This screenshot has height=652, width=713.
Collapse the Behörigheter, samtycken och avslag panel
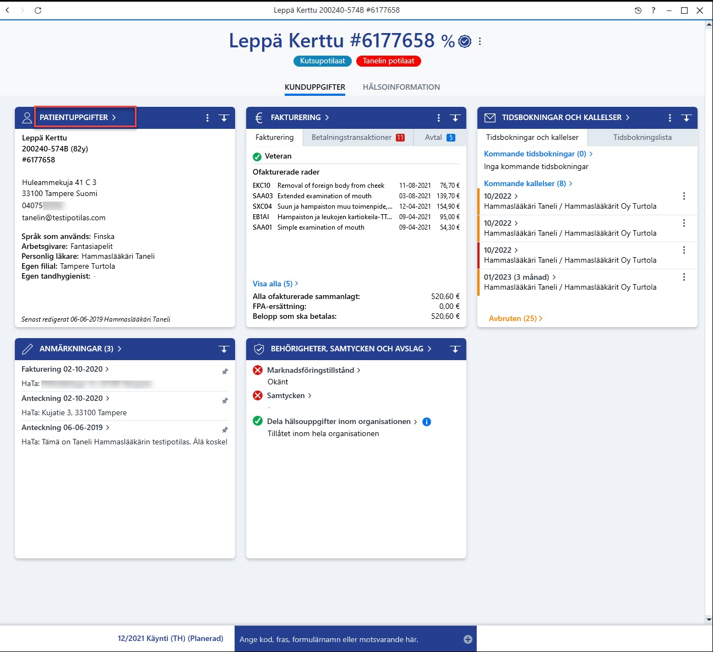(455, 349)
